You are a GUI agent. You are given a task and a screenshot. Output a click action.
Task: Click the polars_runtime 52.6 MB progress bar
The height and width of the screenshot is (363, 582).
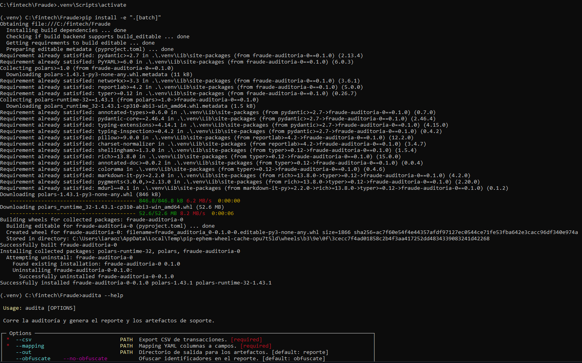click(73, 213)
